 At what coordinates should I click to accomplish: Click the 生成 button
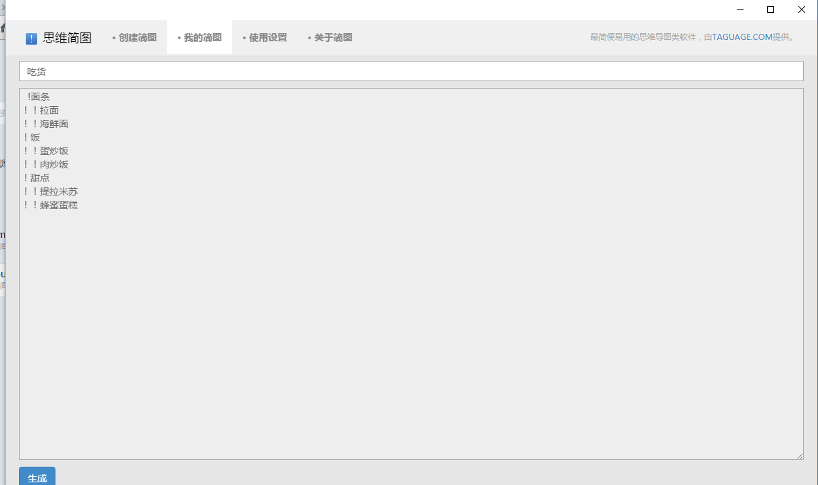click(x=37, y=477)
